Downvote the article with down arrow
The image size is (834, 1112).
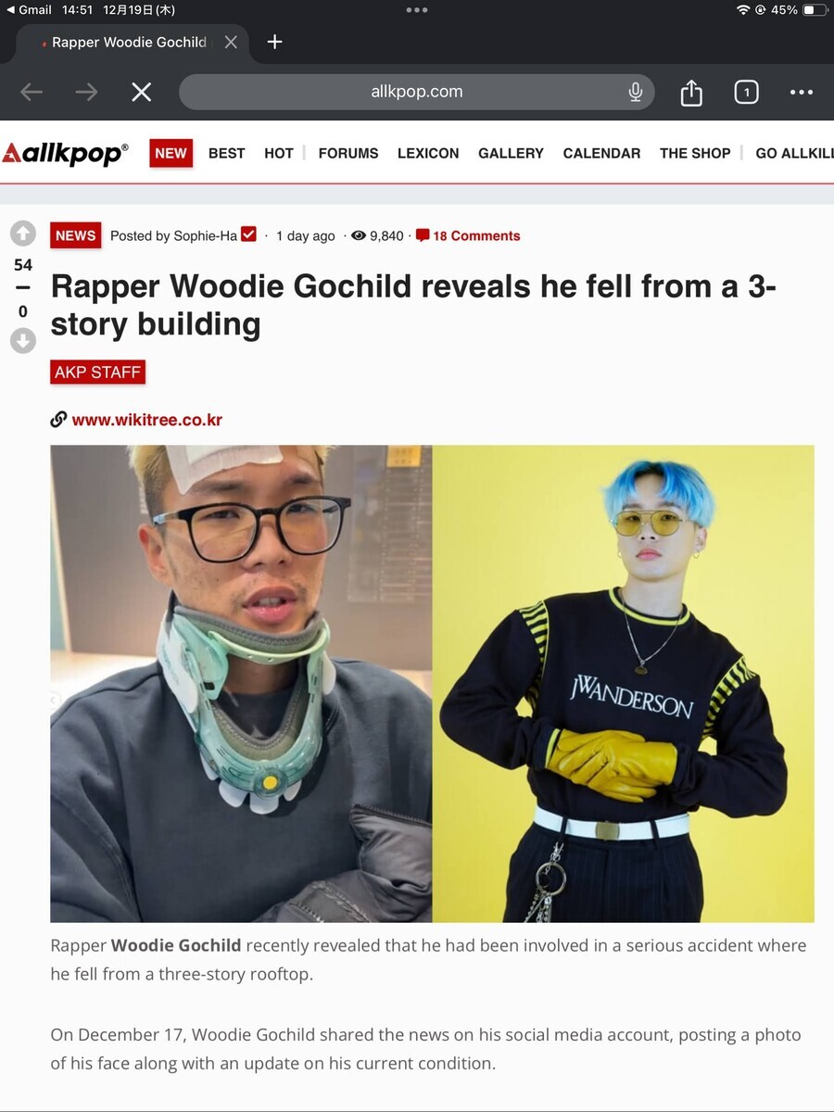[23, 340]
